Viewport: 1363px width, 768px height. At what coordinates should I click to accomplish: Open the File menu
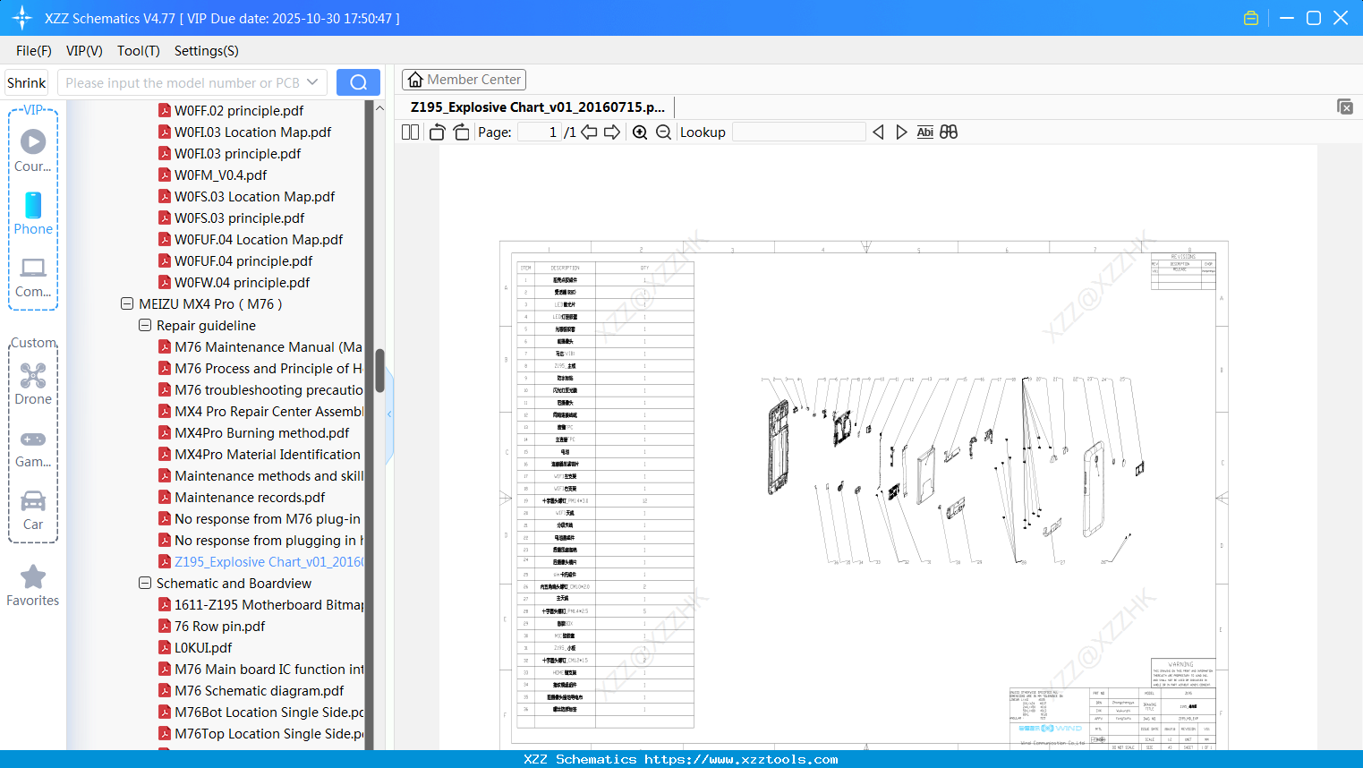pyautogui.click(x=34, y=51)
